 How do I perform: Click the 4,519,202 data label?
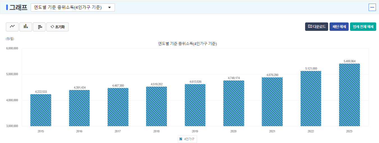pos(156,84)
